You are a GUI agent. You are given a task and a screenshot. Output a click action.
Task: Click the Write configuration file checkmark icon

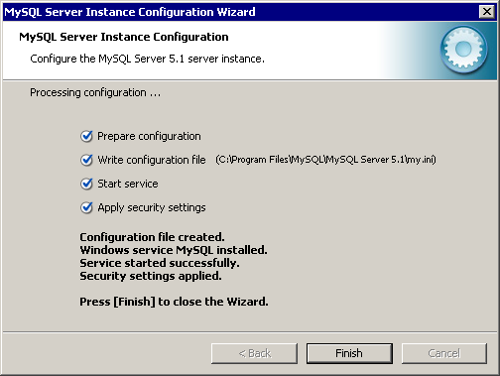coord(86,160)
